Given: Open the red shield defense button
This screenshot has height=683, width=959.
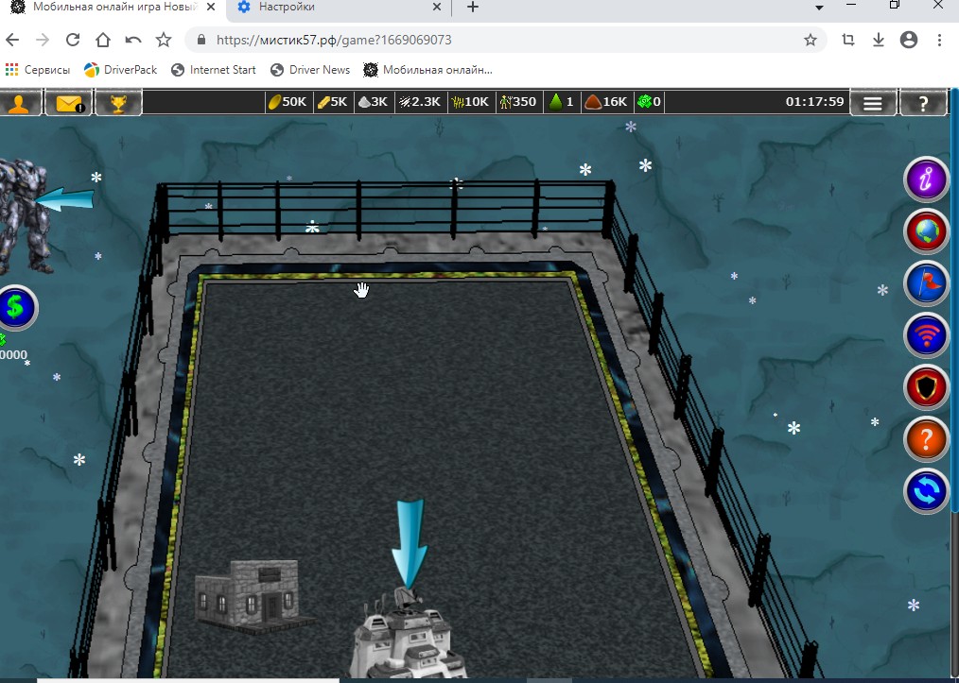Looking at the screenshot, I should pos(926,387).
